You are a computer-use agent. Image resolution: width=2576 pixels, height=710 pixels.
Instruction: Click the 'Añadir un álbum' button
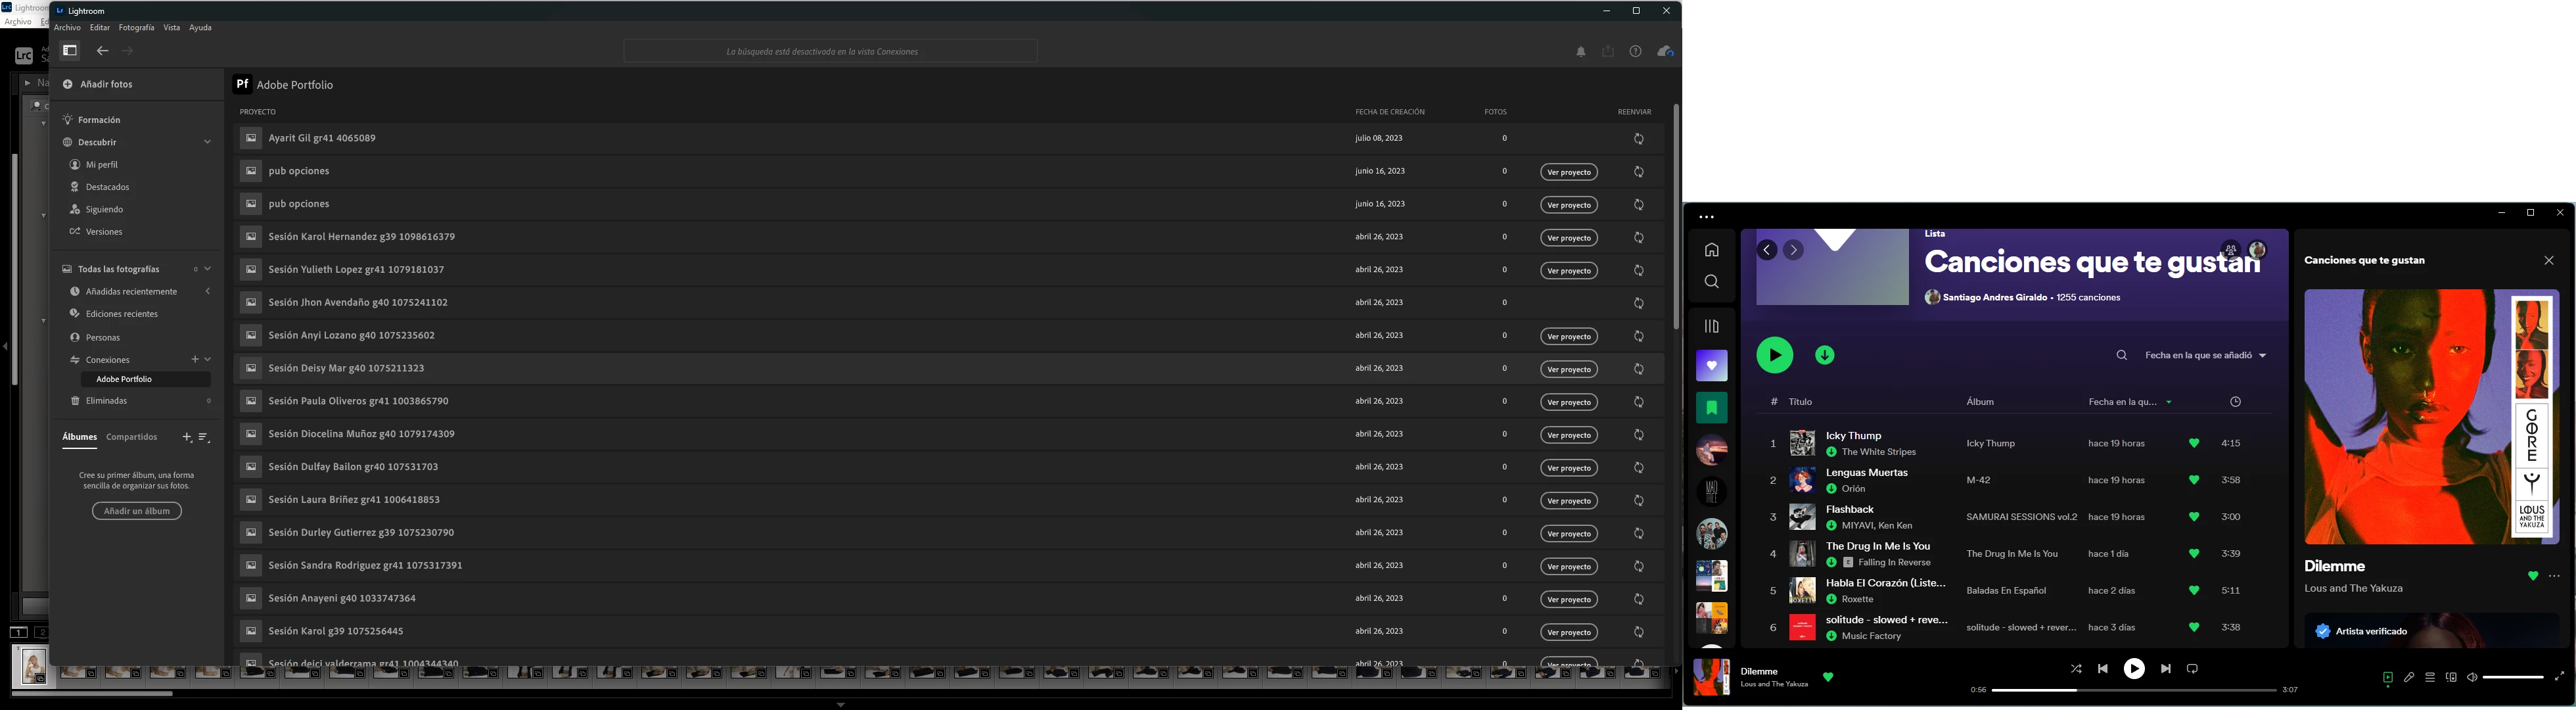click(x=137, y=511)
